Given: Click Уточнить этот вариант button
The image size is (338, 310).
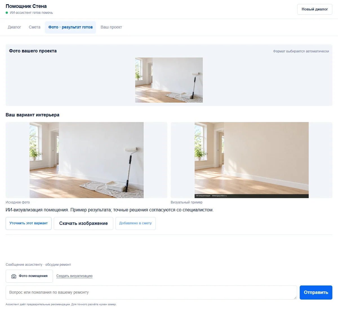Looking at the screenshot, I should coord(28,223).
